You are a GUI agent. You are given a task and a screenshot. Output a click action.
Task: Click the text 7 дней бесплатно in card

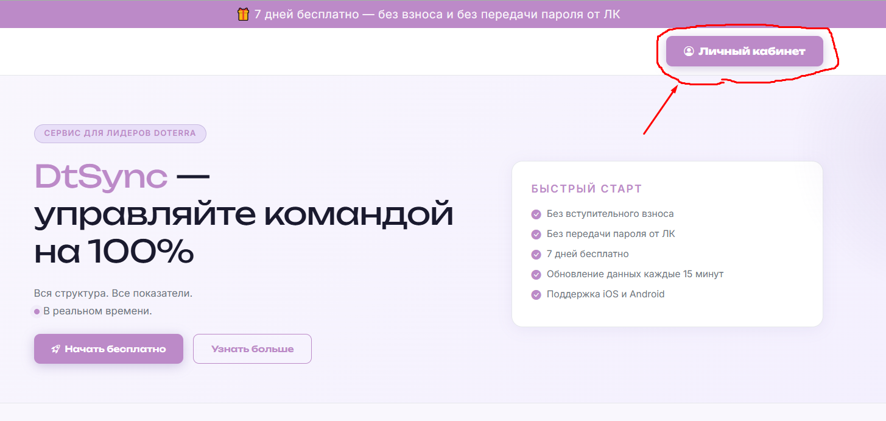coord(588,254)
